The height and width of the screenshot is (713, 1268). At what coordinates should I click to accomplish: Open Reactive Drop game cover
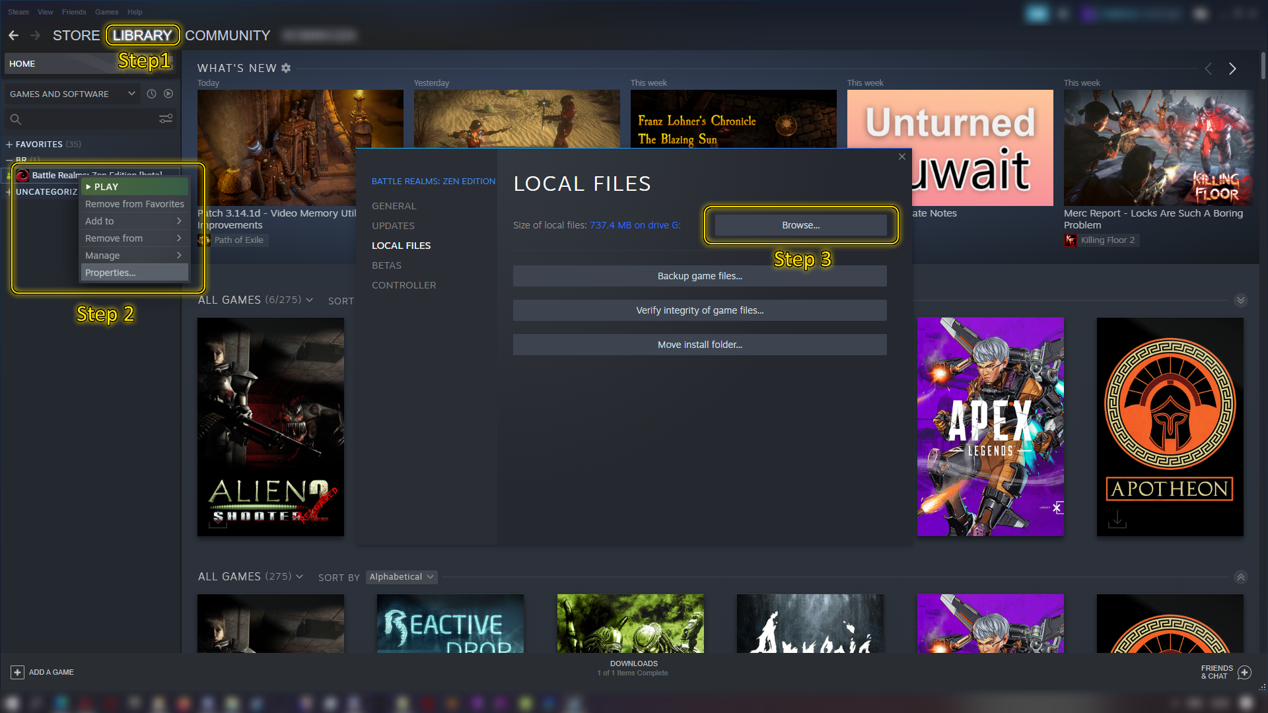coord(450,623)
